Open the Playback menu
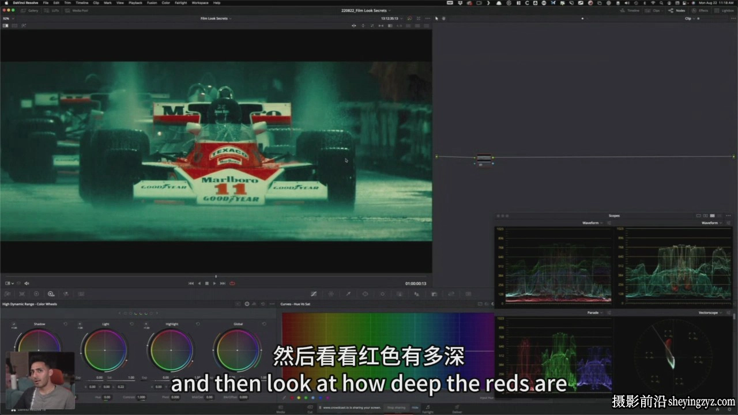The image size is (738, 415). [x=135, y=3]
